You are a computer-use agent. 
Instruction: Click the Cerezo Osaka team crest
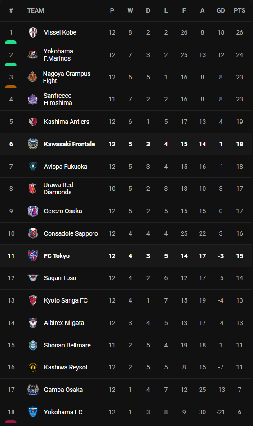[33, 211]
